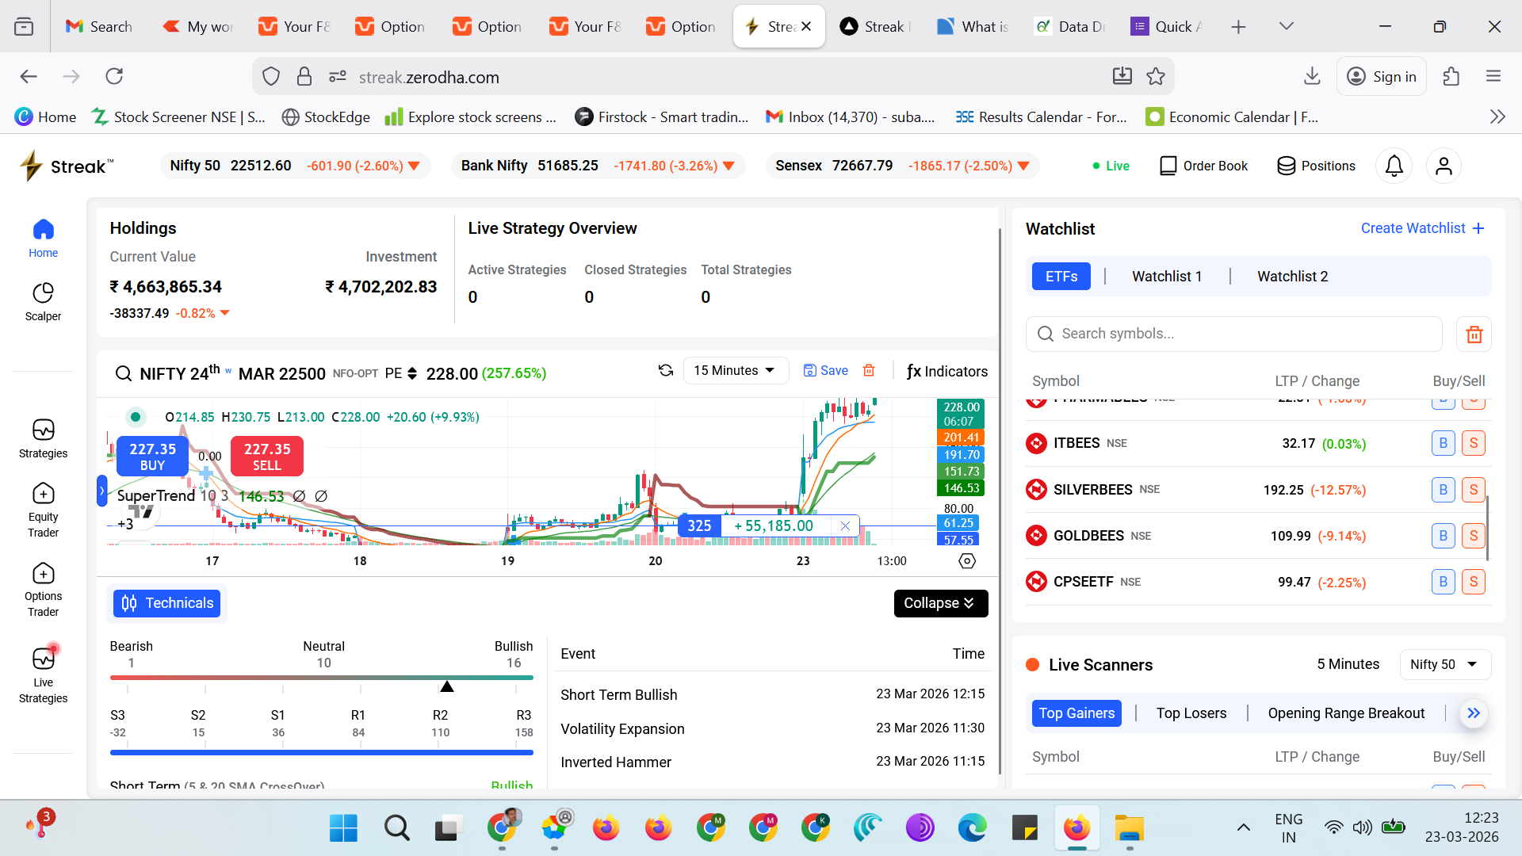Image resolution: width=1522 pixels, height=856 pixels.
Task: Collapse the Technicals section
Action: [x=940, y=603]
